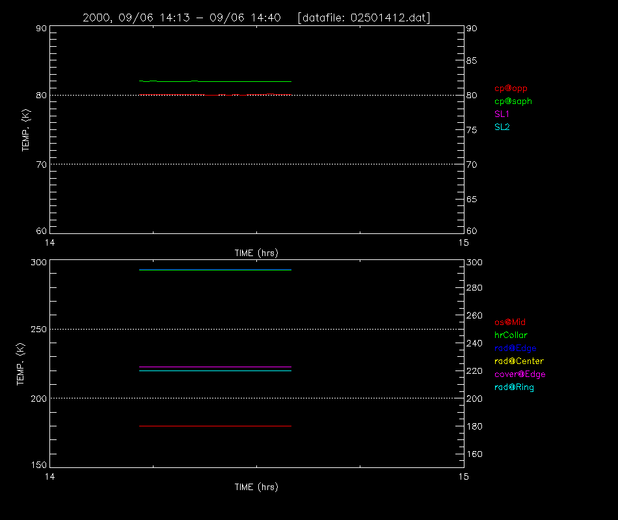
Task: Click the upper plot TIME (hrs) axis label
Action: 256,253
